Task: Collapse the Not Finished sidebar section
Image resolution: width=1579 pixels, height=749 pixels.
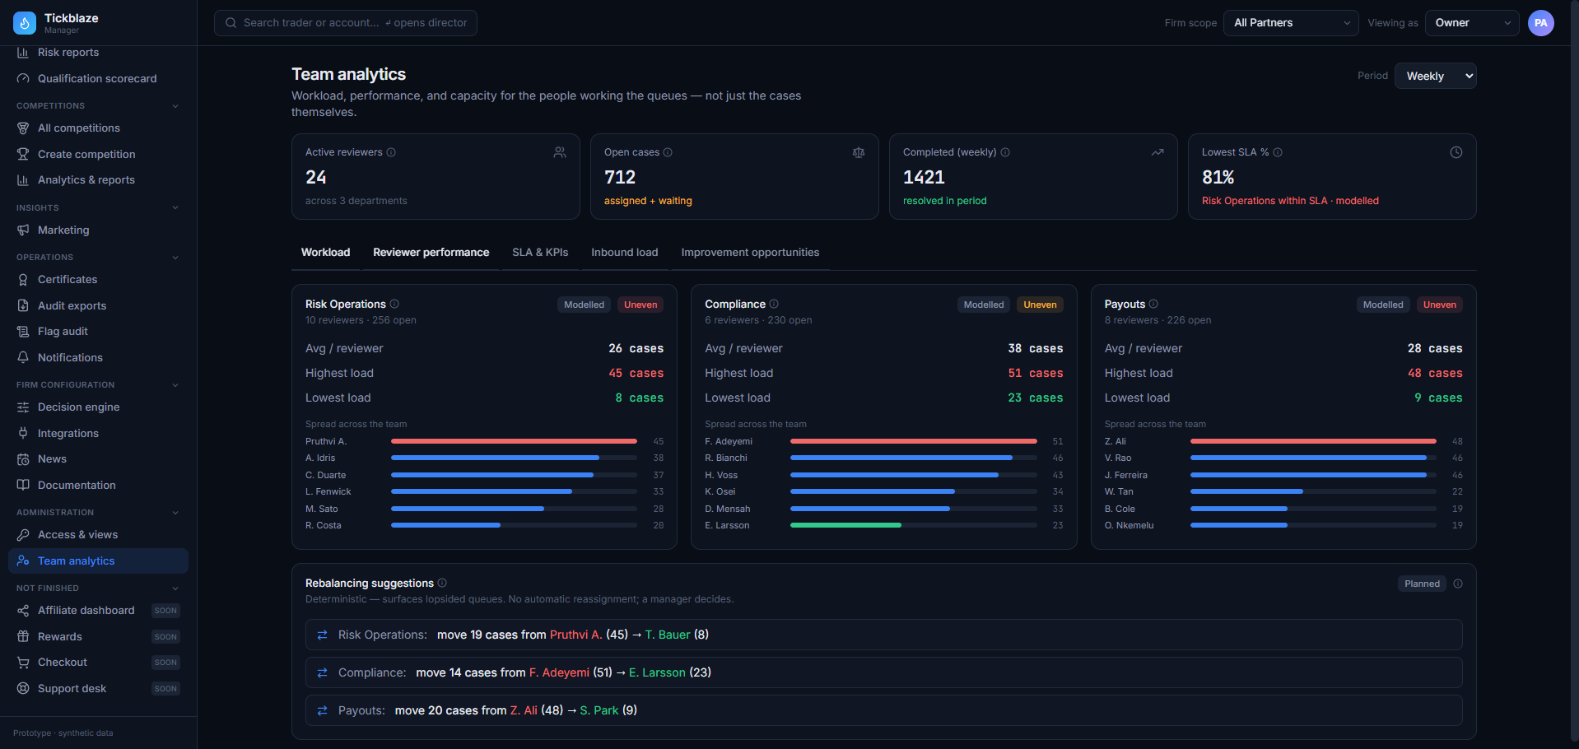Action: tap(175, 588)
